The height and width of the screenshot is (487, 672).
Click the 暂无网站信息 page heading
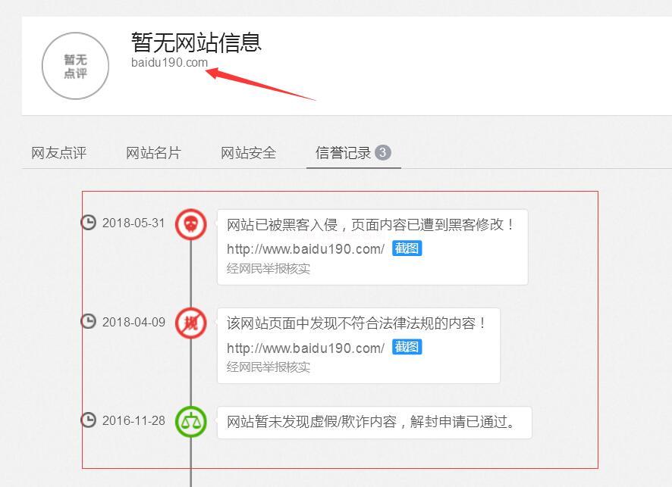[x=196, y=41]
